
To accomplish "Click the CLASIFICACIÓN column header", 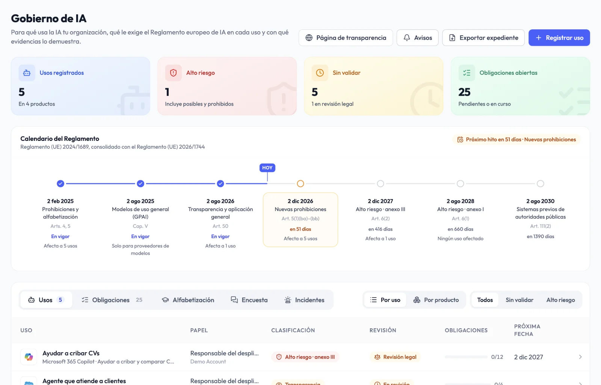I will (293, 330).
